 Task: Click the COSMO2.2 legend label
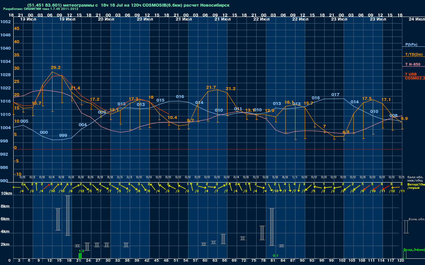point(415,78)
